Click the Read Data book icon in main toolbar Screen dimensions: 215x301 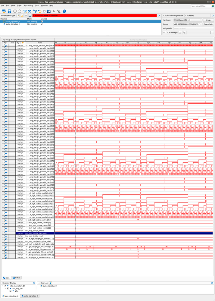tap(49, 11)
